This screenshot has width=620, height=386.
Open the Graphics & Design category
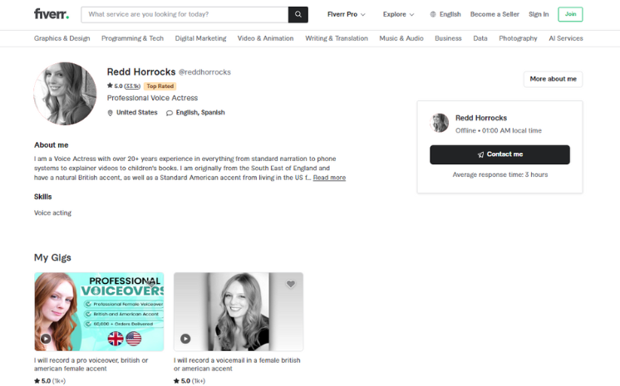coord(62,38)
